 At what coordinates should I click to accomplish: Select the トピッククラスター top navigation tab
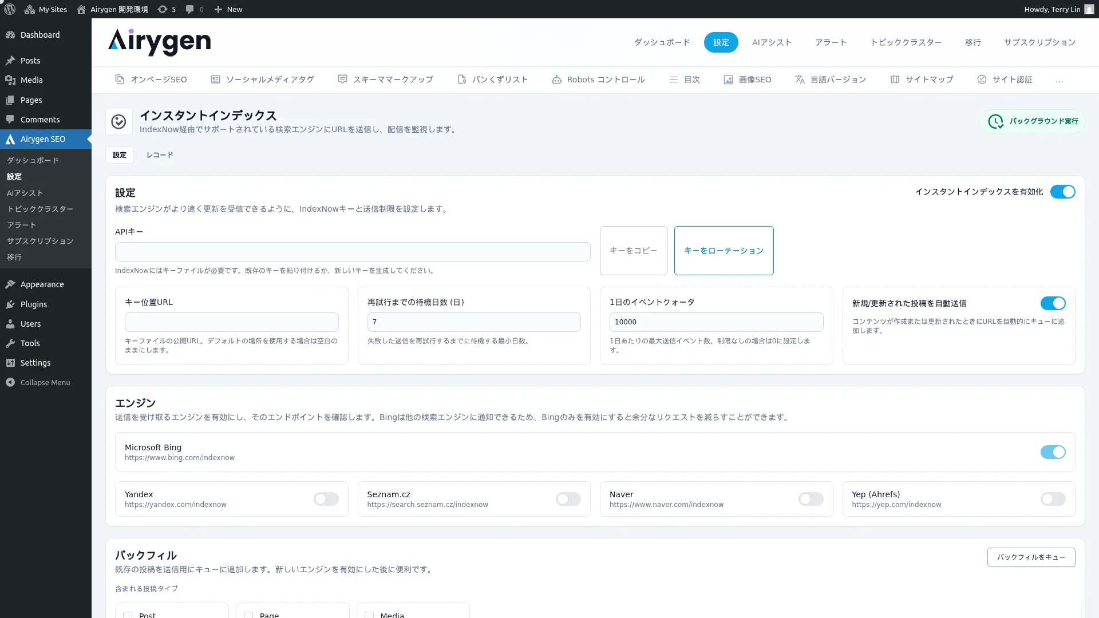[x=906, y=42]
